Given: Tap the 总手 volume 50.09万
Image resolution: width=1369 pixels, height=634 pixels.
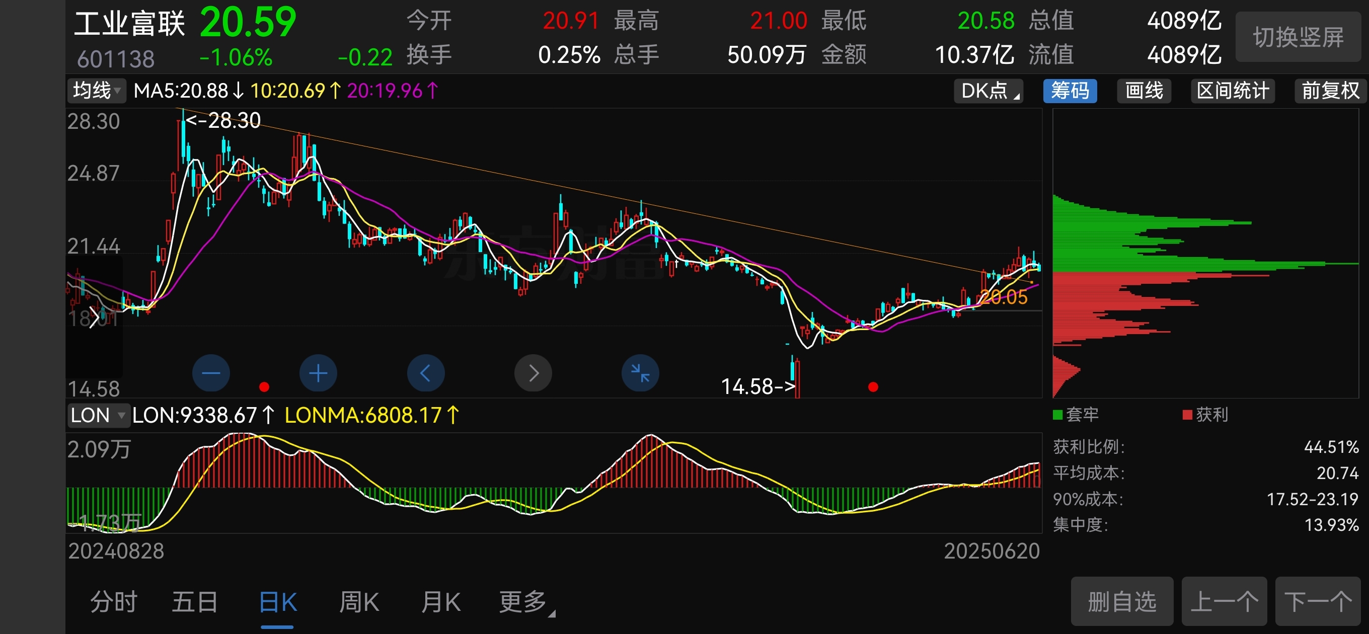Looking at the screenshot, I should click(767, 55).
